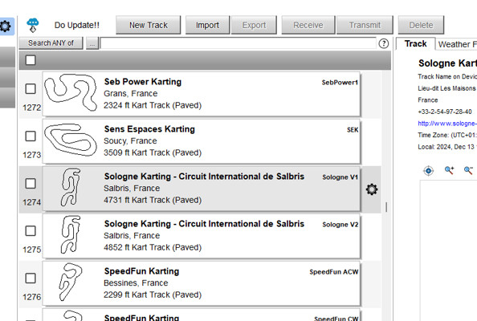Zoom in on the track map
The image size is (477, 321).
(x=449, y=170)
